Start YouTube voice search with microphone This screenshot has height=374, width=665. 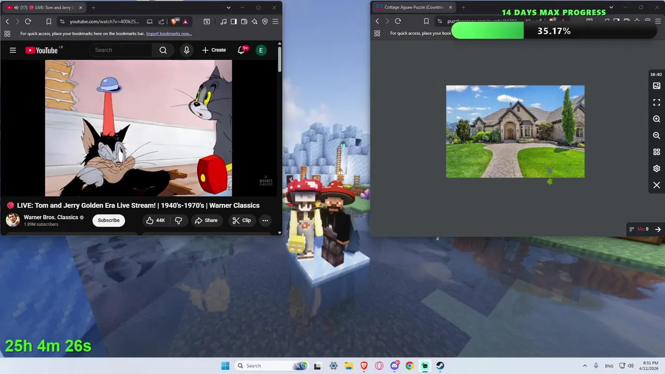pyautogui.click(x=187, y=50)
